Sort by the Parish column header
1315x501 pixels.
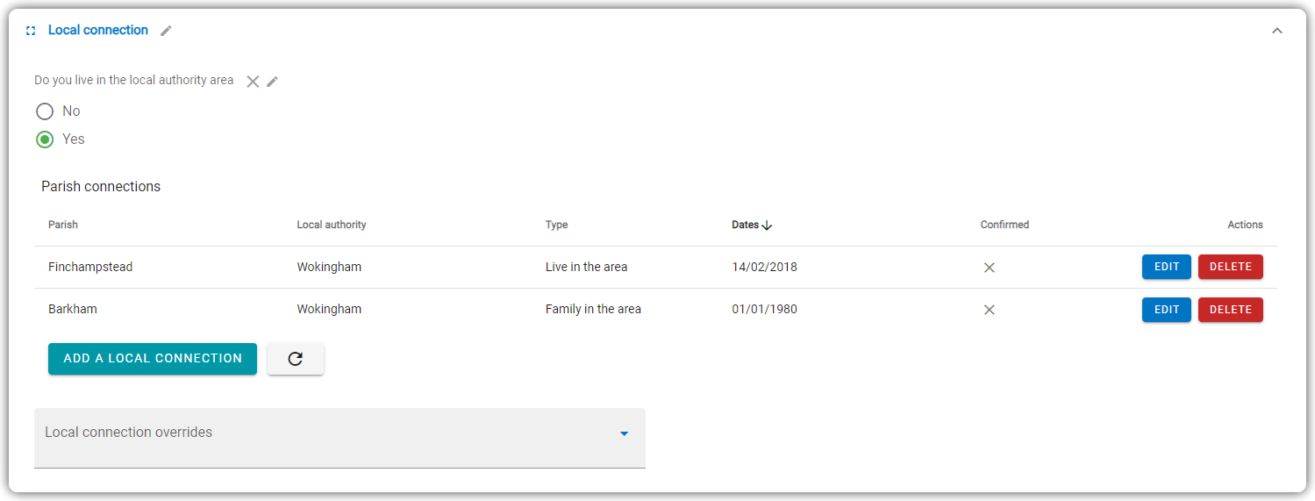(x=63, y=225)
